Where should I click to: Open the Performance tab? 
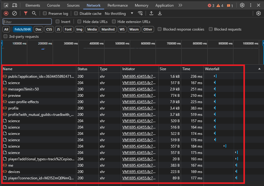(x=118, y=5)
